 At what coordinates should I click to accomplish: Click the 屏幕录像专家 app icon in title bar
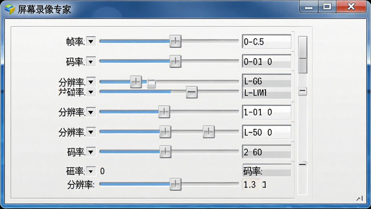[x=10, y=9]
